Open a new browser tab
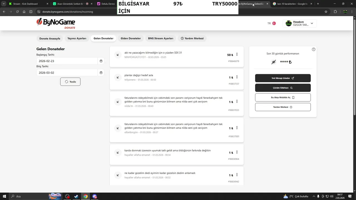356x200 pixels. coord(318,4)
